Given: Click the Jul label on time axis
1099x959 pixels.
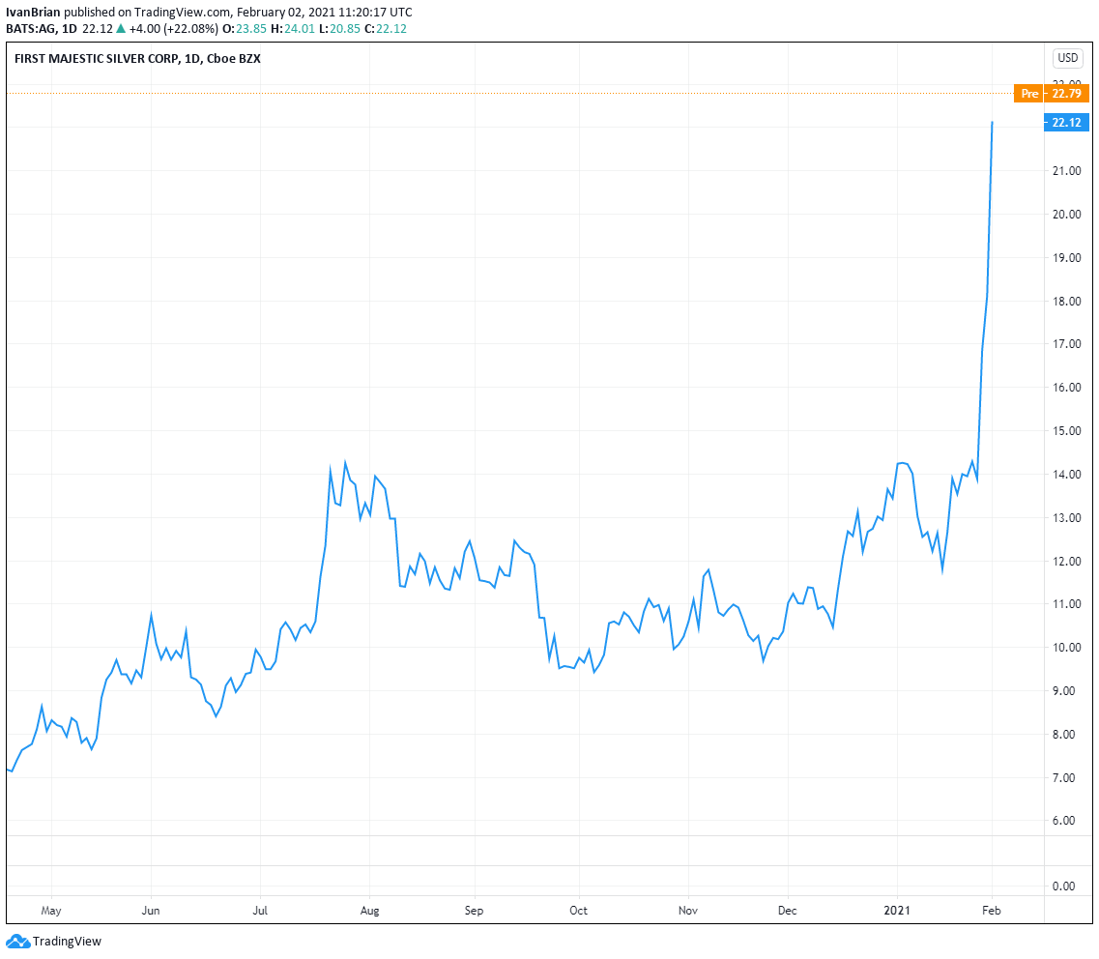Looking at the screenshot, I should (260, 910).
